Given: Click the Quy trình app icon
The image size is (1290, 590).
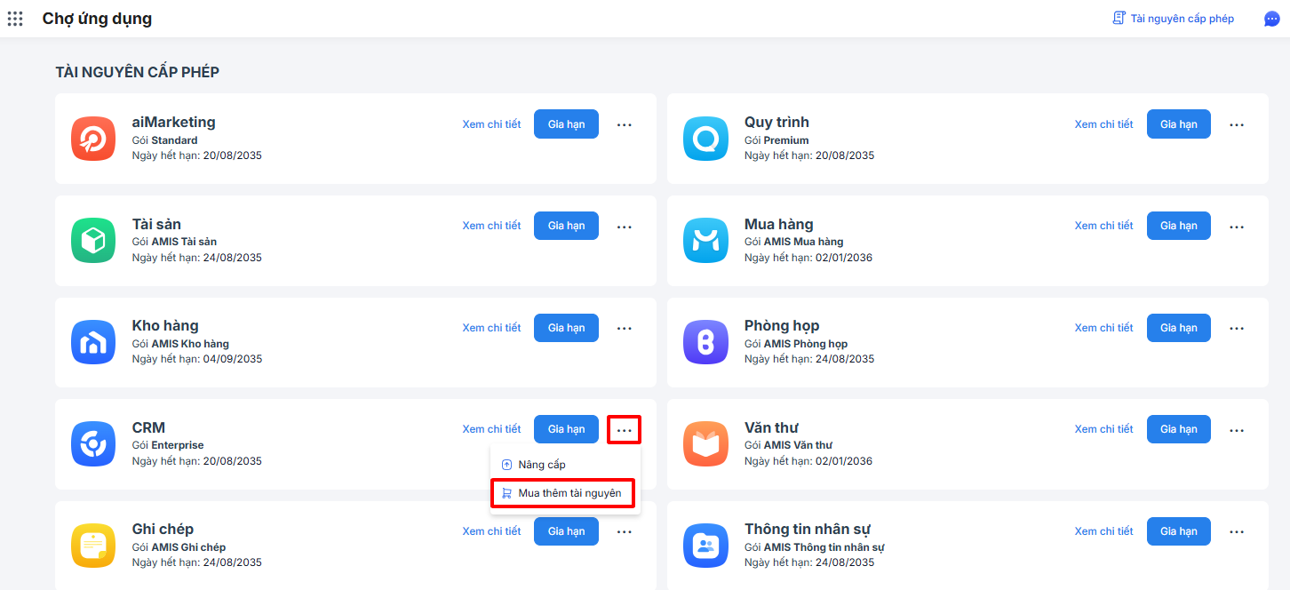Looking at the screenshot, I should pos(705,139).
